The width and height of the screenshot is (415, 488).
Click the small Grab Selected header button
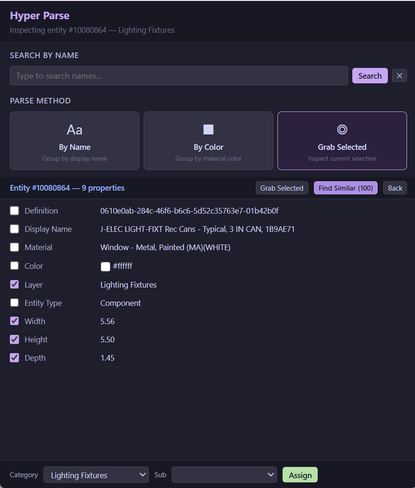(282, 188)
